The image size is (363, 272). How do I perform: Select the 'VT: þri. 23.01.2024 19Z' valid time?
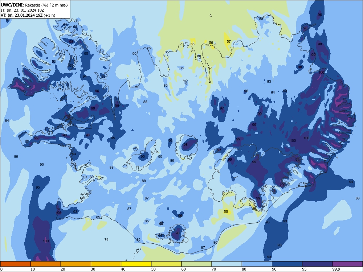[x=22, y=15]
